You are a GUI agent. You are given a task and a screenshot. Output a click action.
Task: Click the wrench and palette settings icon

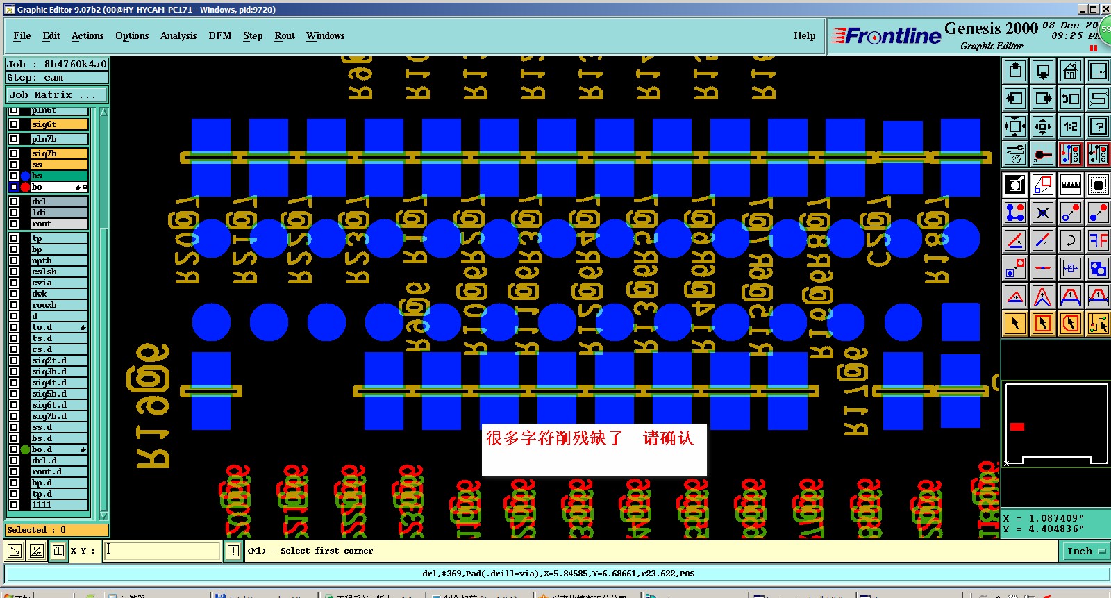pyautogui.click(x=1015, y=154)
